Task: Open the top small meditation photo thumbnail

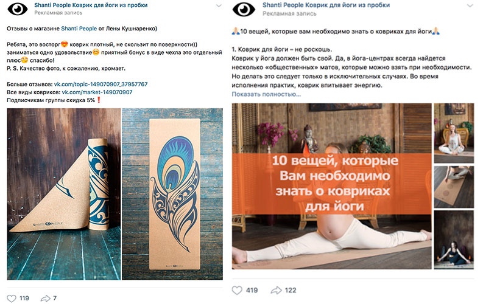Action: (x=454, y=133)
